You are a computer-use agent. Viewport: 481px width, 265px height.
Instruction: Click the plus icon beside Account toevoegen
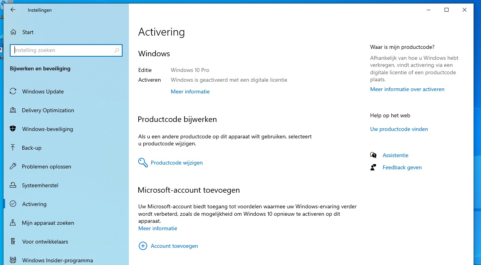coord(143,246)
